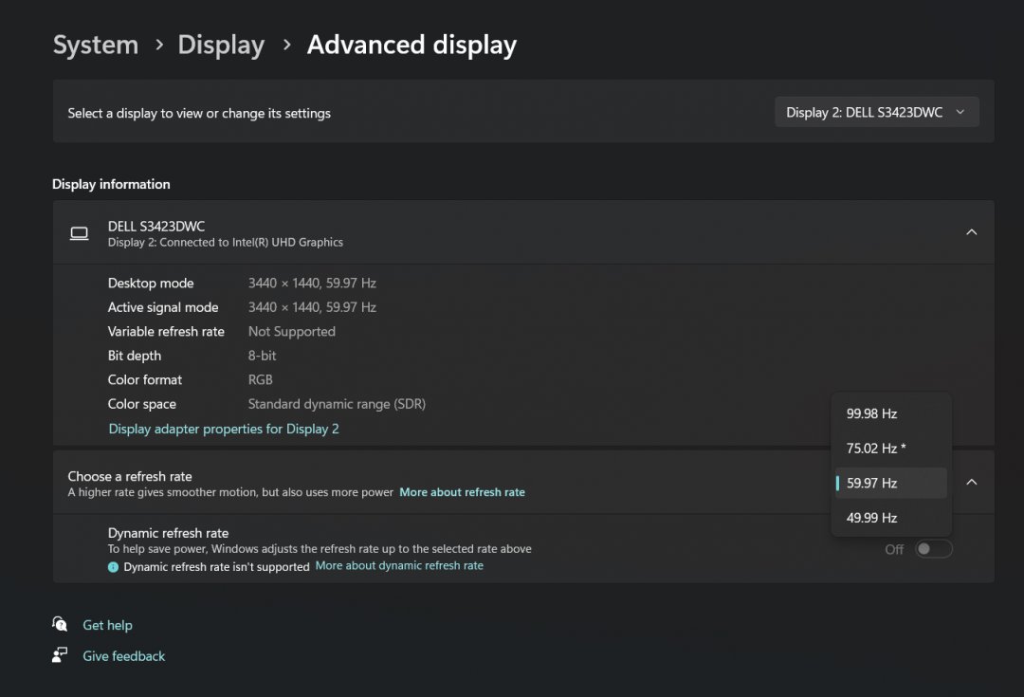Image resolution: width=1024 pixels, height=697 pixels.
Task: Click the RGB color format value
Action: pyautogui.click(x=260, y=379)
